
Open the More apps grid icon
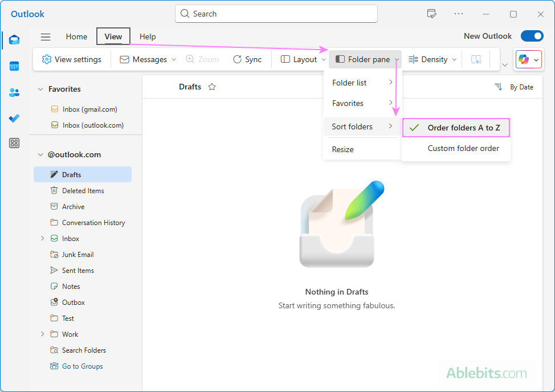14,143
